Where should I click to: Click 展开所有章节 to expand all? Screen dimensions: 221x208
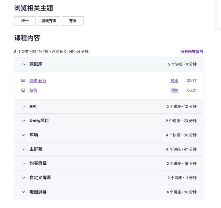click(x=192, y=52)
